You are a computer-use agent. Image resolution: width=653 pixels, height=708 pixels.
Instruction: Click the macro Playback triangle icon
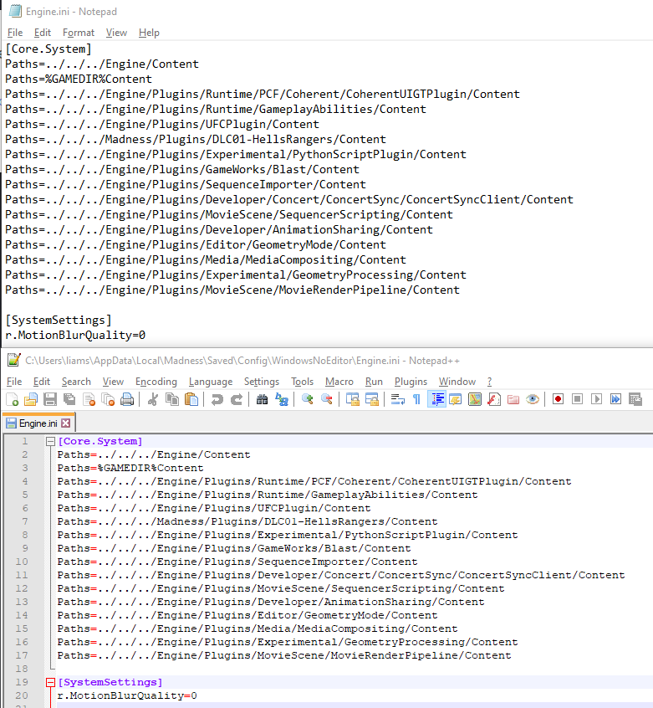(x=597, y=399)
